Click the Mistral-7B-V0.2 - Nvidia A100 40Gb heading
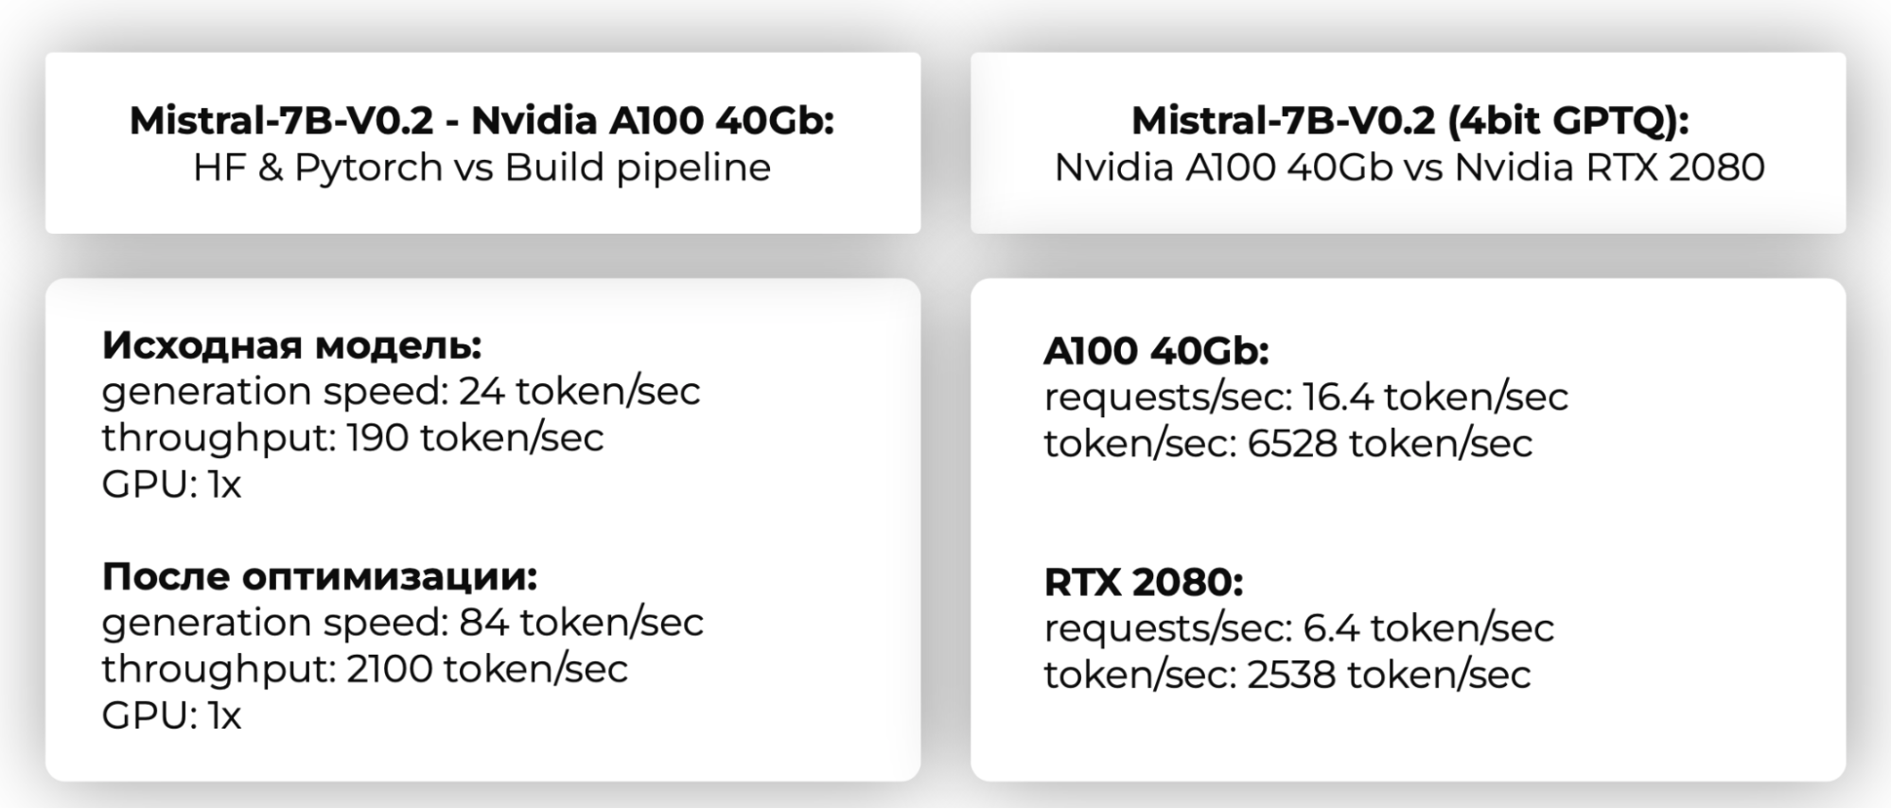Viewport: 1891px width, 809px height. (x=482, y=120)
